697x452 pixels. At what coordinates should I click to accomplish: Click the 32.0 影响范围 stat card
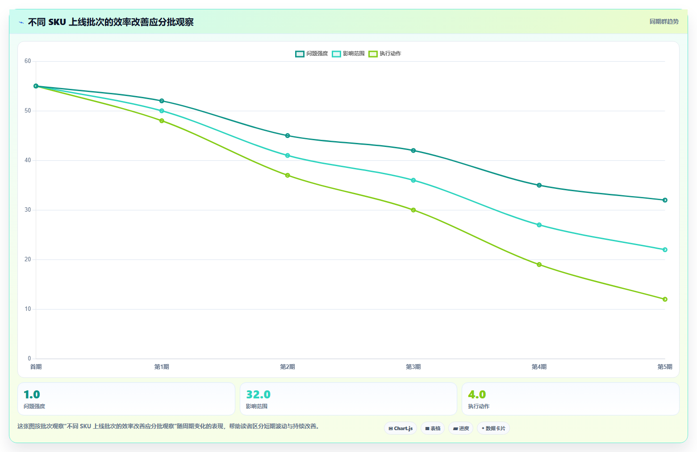point(348,399)
